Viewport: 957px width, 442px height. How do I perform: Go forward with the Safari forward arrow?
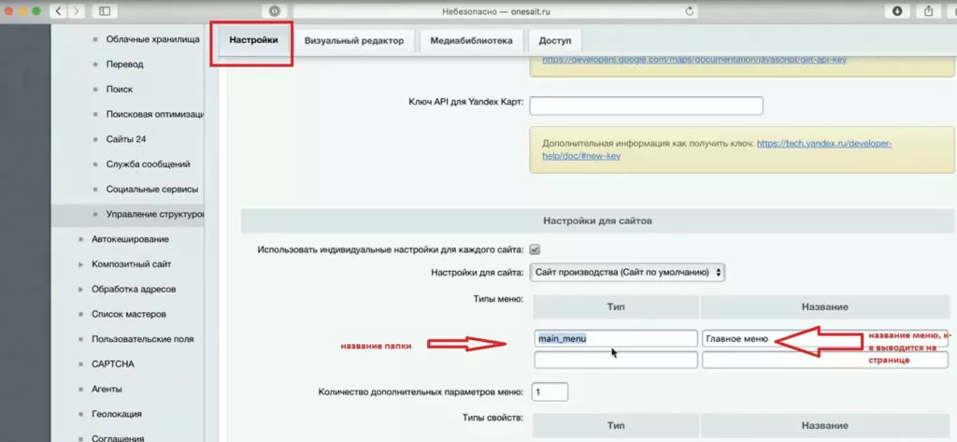tap(77, 10)
